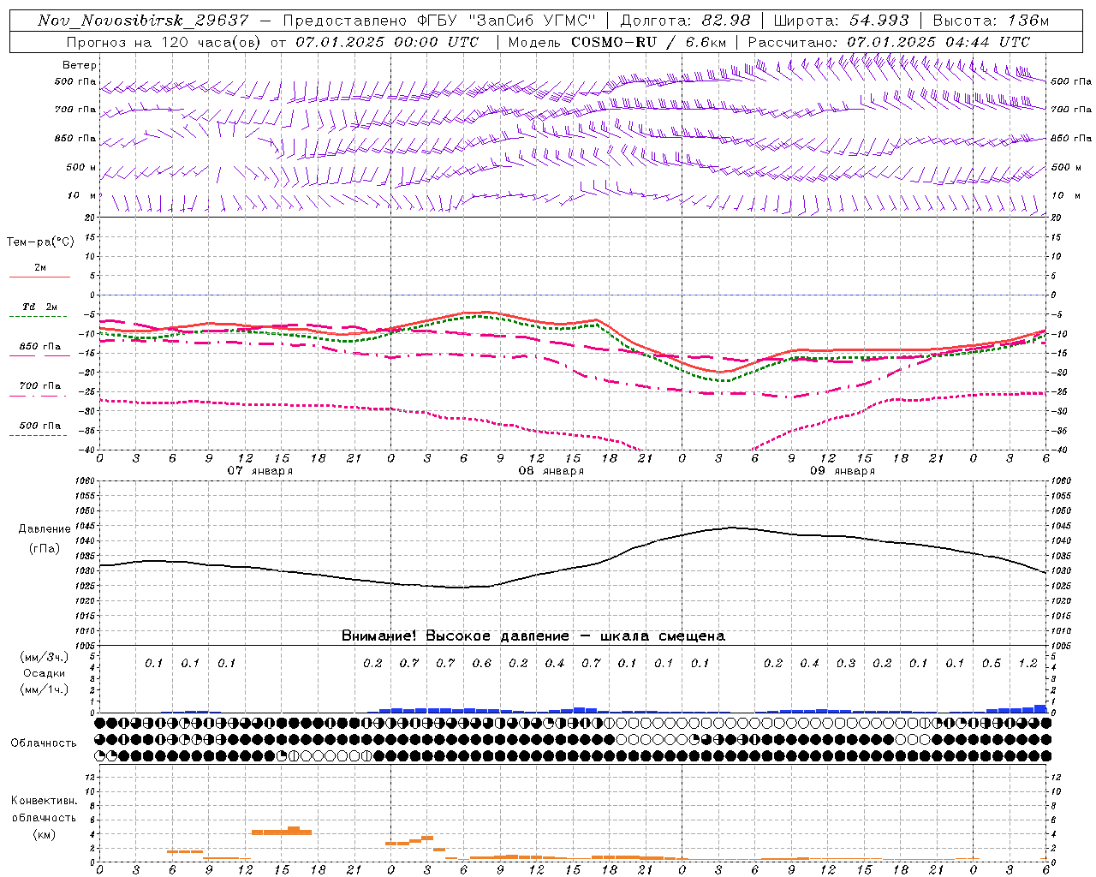Select the 0.6 precipitation value
Image resolution: width=1096 pixels, height=877 pixels.
(482, 664)
